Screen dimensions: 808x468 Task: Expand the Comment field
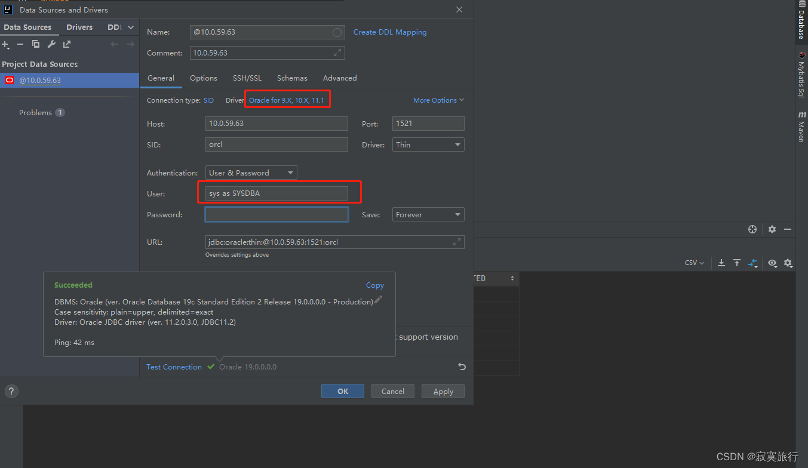click(x=338, y=53)
